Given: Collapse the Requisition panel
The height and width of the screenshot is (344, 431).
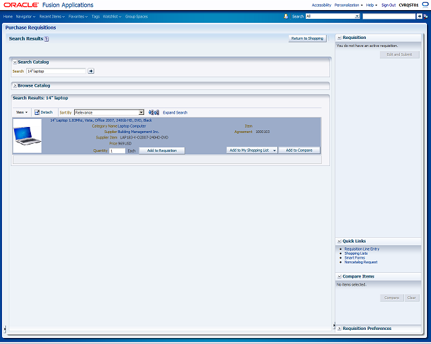Looking at the screenshot, I should (x=339, y=38).
